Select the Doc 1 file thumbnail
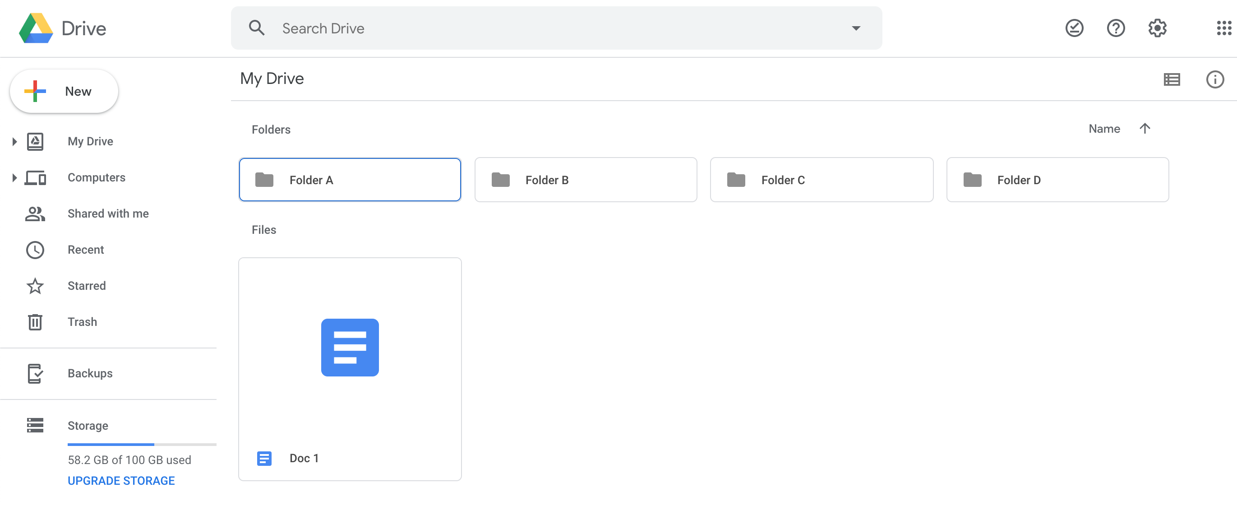Screen dimensions: 1237x506 point(350,348)
